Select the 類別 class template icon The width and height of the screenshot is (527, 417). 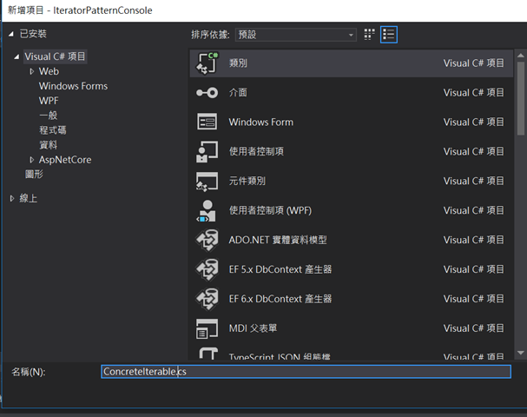[207, 63]
